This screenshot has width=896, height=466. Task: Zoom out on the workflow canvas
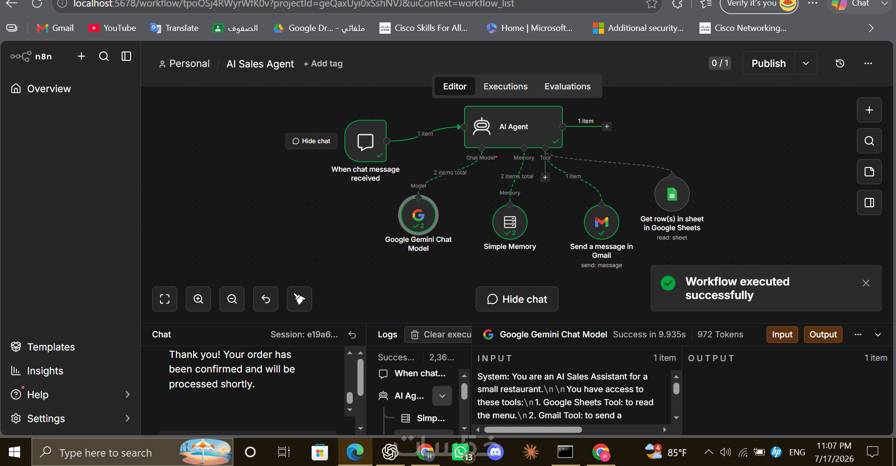coord(232,299)
